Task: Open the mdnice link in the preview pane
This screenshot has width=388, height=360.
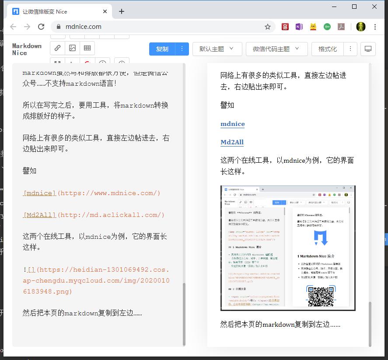Action: pyautogui.click(x=232, y=124)
